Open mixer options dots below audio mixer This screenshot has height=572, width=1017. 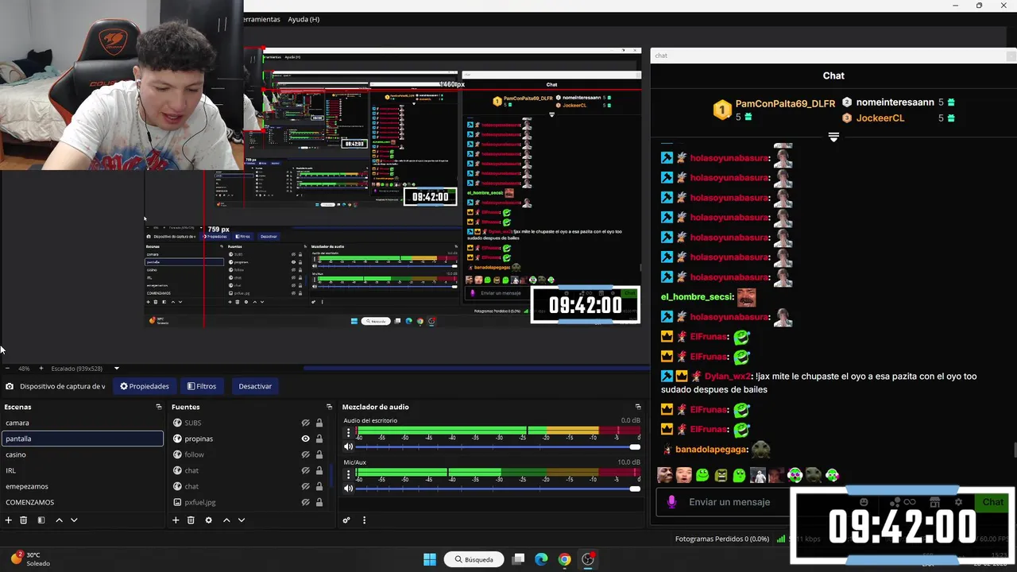tap(364, 520)
